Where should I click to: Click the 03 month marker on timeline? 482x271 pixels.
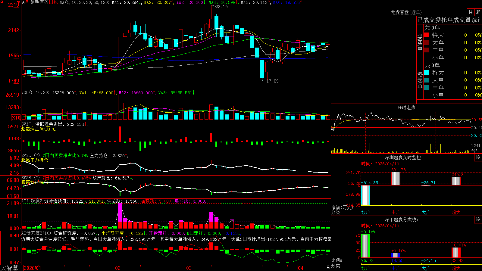pyautogui.click(x=189, y=268)
